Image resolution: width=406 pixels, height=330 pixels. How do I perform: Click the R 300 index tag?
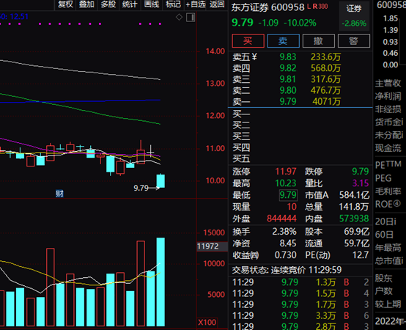(x=320, y=6)
